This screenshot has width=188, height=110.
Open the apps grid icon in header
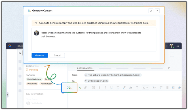178,46
